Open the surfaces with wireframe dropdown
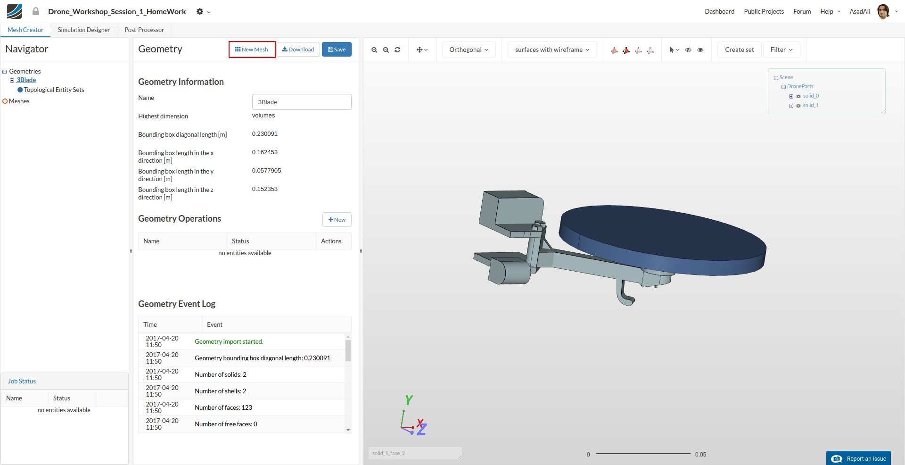The height and width of the screenshot is (465, 905). point(552,50)
